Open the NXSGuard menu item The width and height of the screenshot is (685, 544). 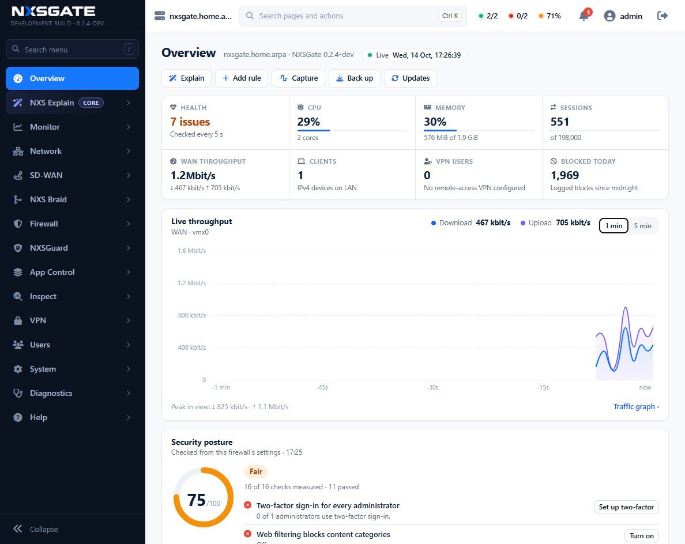72,248
